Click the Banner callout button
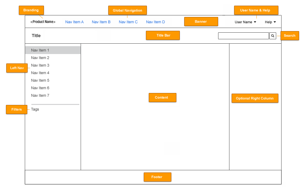Image resolution: width=306 pixels, height=191 pixels. coord(201,21)
